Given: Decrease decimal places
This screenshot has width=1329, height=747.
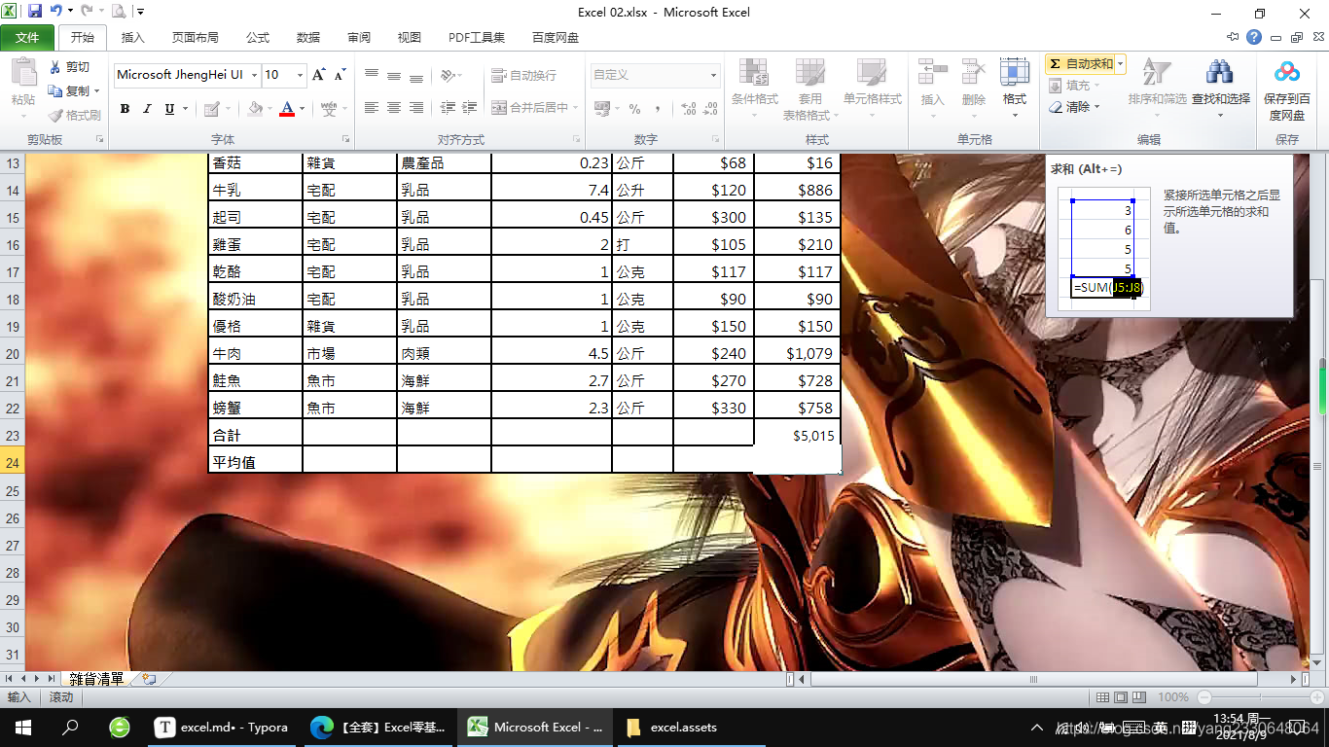Looking at the screenshot, I should [712, 109].
